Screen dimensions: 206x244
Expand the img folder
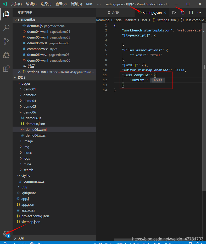[x=54, y=147]
